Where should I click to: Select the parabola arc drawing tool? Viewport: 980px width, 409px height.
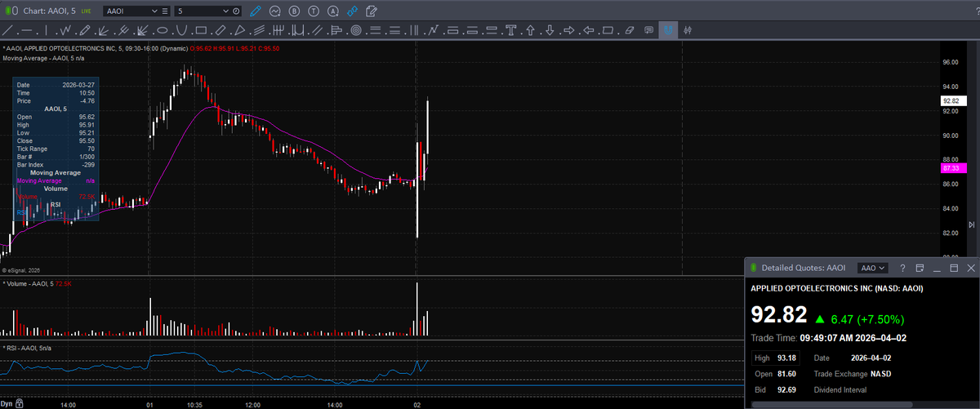181,31
